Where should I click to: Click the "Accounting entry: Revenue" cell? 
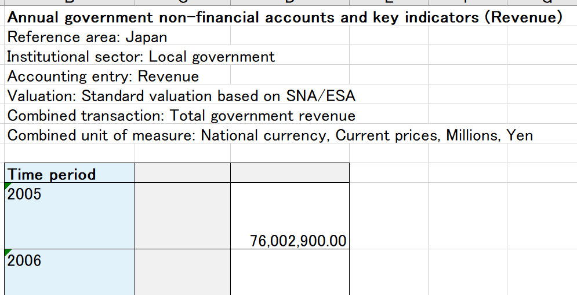pyautogui.click(x=103, y=76)
